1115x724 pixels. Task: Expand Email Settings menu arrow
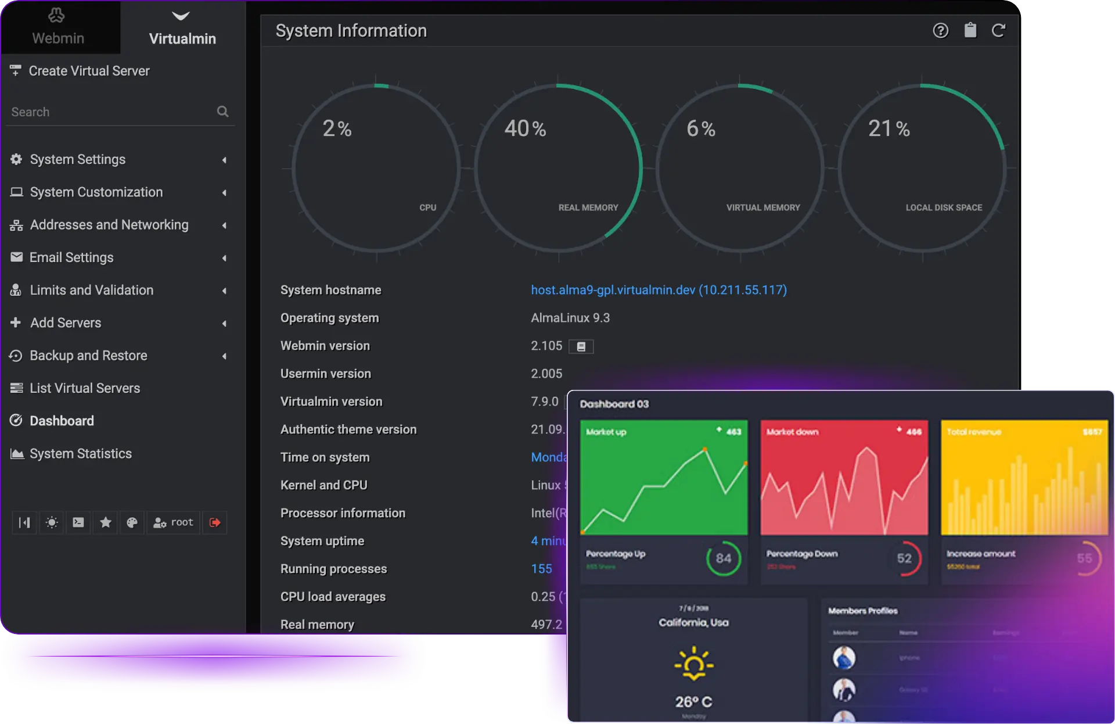[x=224, y=258]
